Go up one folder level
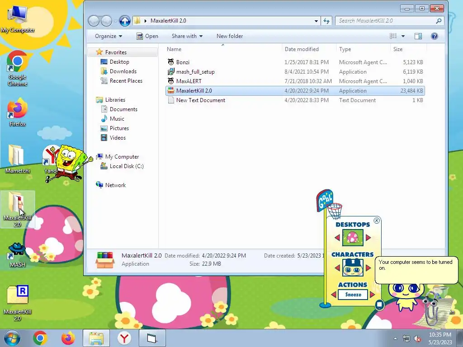The width and height of the screenshot is (463, 347). pos(125,21)
